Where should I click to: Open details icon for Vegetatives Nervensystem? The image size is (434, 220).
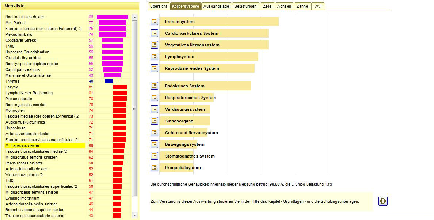pos(154,45)
